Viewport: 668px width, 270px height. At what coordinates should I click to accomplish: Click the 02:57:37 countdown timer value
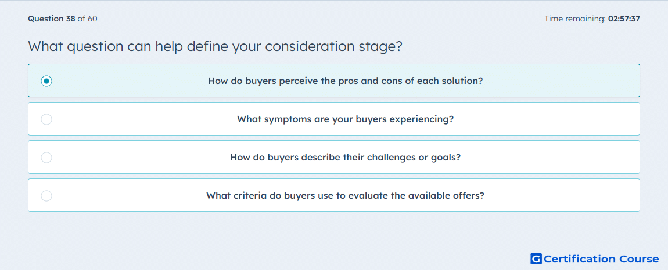[x=624, y=19]
